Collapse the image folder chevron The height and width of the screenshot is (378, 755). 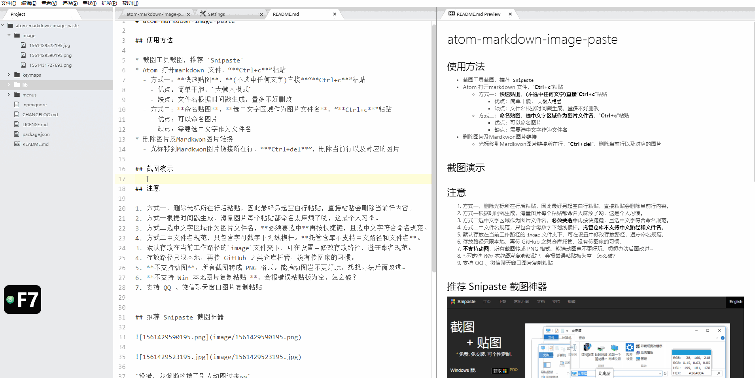click(x=9, y=35)
